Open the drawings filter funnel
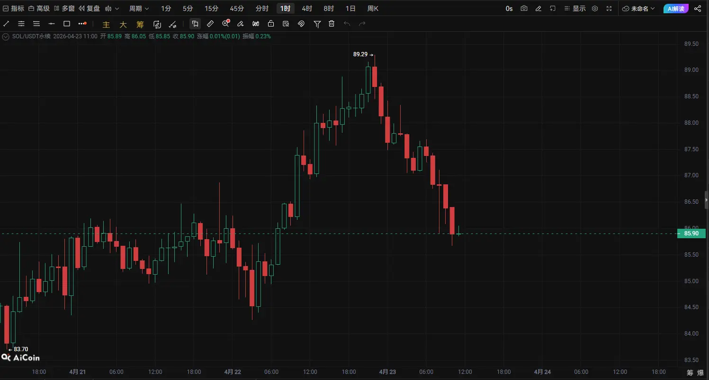The width and height of the screenshot is (709, 380). [x=317, y=24]
